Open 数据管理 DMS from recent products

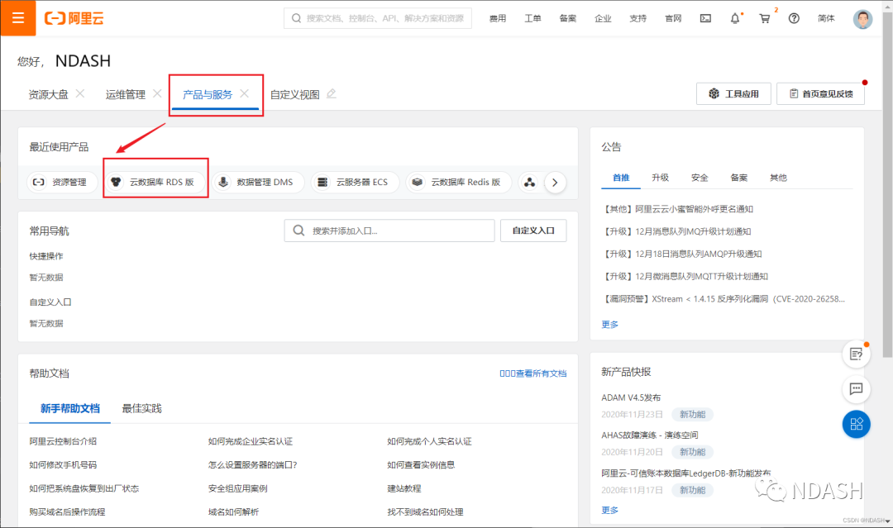click(258, 182)
